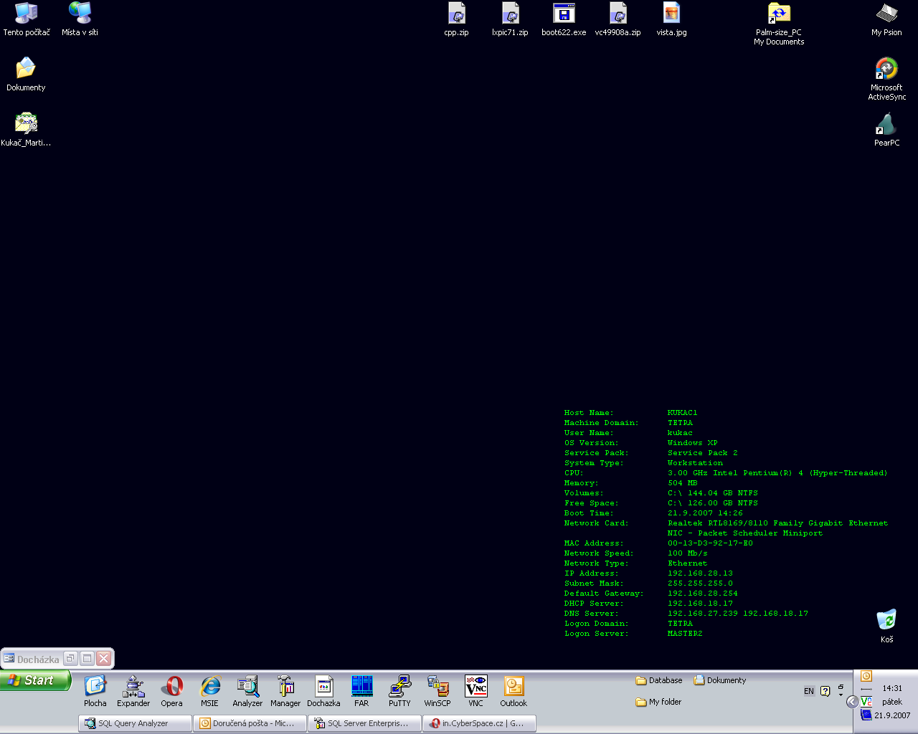
Task: Open Outlook from the quick launch bar
Action: (x=514, y=687)
